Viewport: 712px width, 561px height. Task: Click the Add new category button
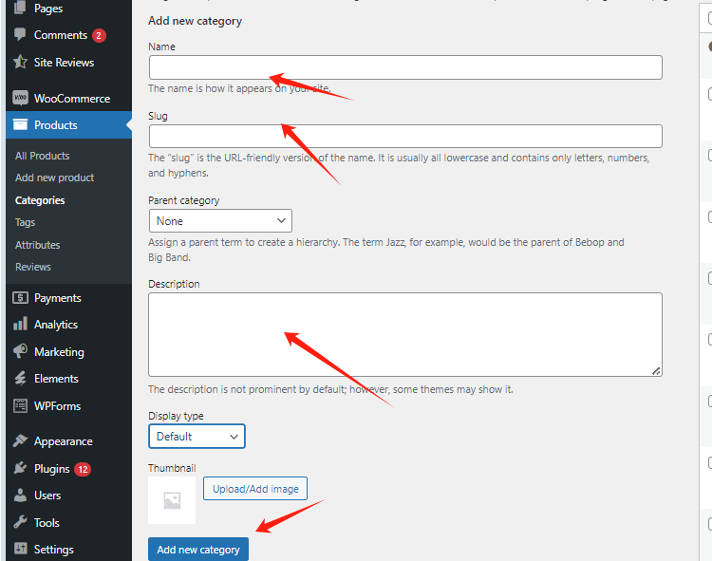pos(198,550)
